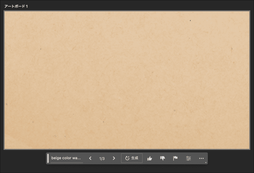Open the properties sliders icon
The height and width of the screenshot is (173, 254).
point(188,158)
